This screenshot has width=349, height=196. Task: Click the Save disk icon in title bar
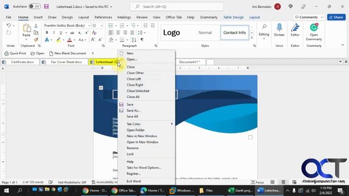coord(46,7)
